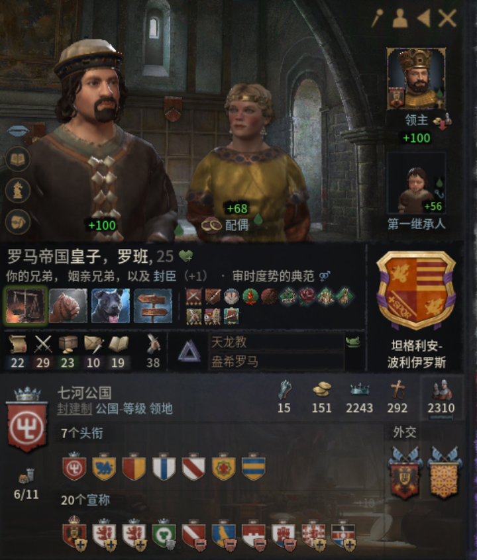Open the 盎希罗马 culture field
The height and width of the screenshot is (560, 477).
[x=276, y=361]
